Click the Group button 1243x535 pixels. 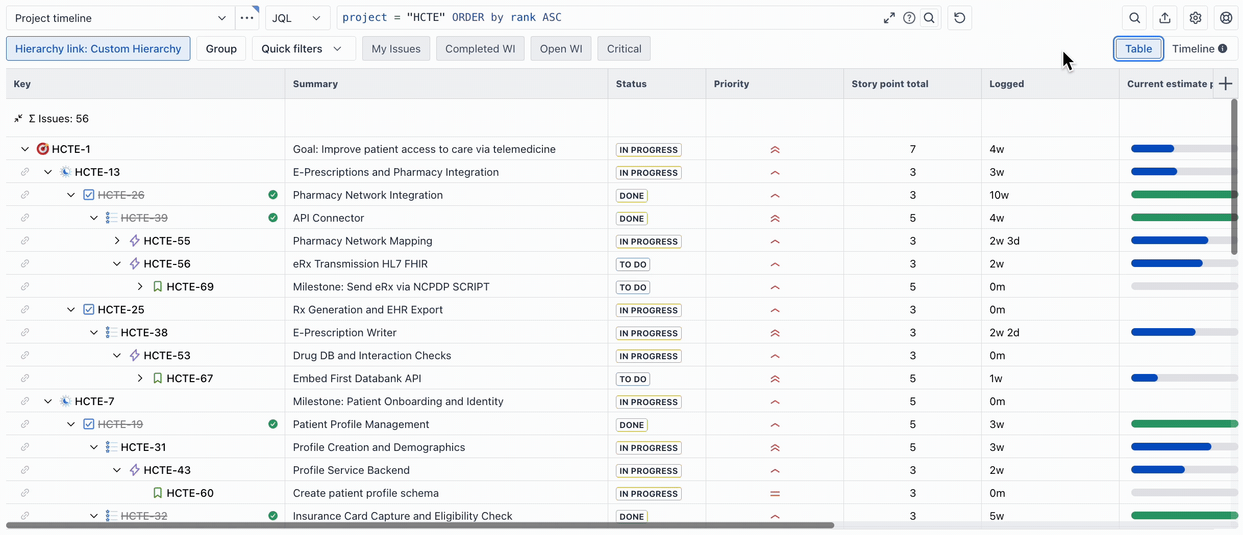221,48
